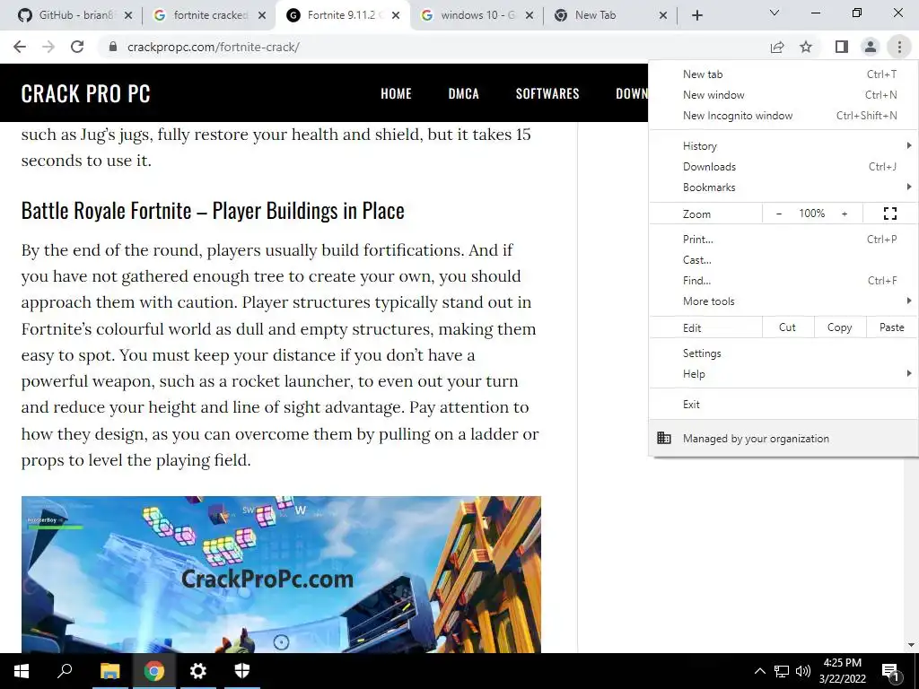Go to HOME in site navigation

coord(396,93)
